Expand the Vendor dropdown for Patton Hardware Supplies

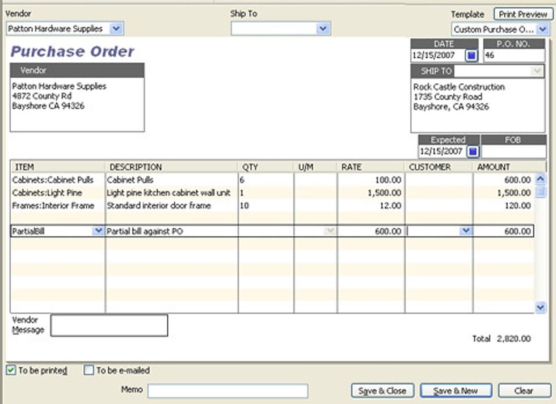click(116, 28)
